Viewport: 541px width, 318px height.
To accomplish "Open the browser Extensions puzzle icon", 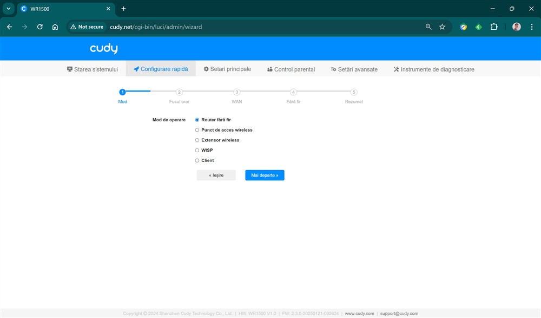I will pos(493,27).
